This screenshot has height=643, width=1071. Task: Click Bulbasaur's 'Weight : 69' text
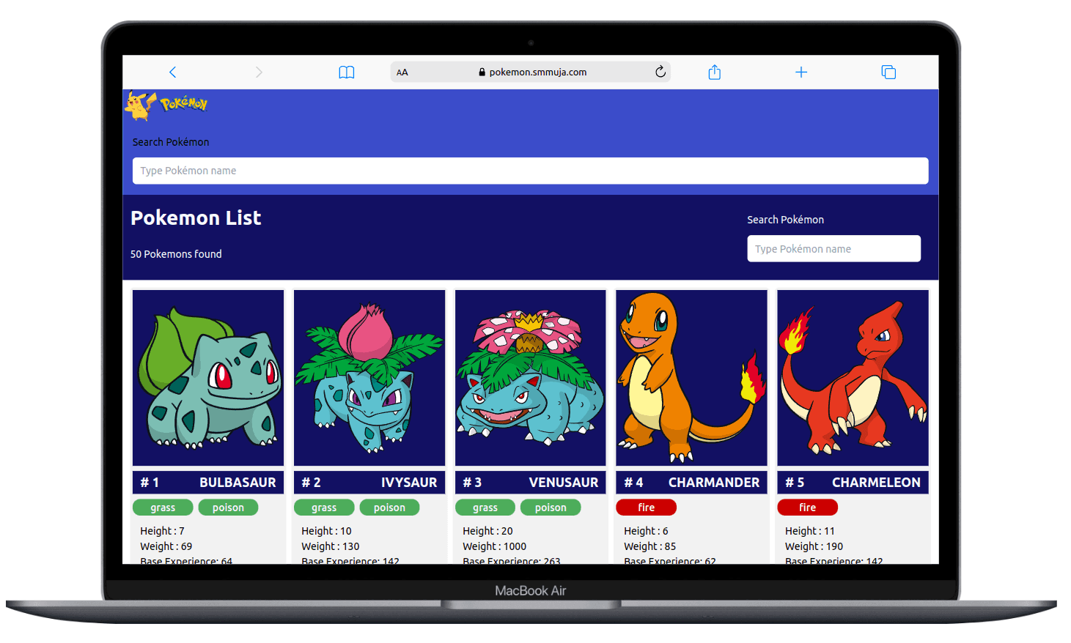coord(166,546)
